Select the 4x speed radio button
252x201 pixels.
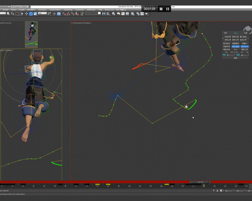tap(245, 52)
